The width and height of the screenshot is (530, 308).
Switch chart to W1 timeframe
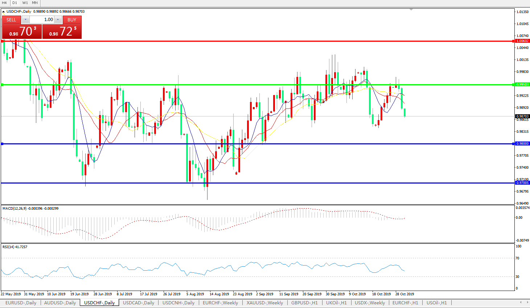click(25, 3)
